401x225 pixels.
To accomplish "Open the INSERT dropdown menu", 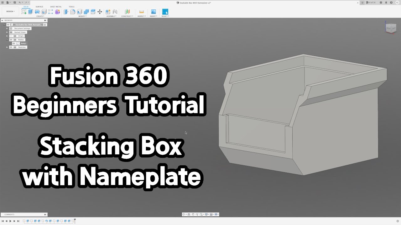I will pyautogui.click(x=154, y=16).
